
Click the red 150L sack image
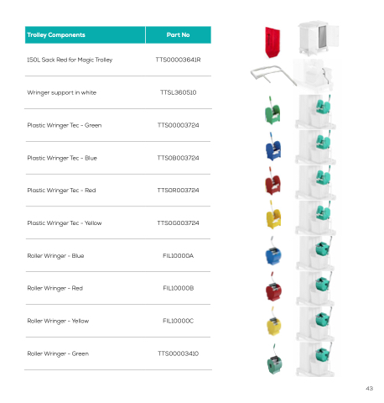pos(272,42)
